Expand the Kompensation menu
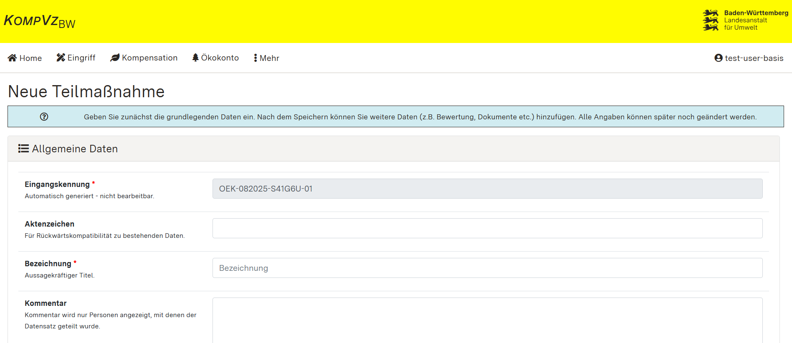This screenshot has width=792, height=343. coord(149,58)
